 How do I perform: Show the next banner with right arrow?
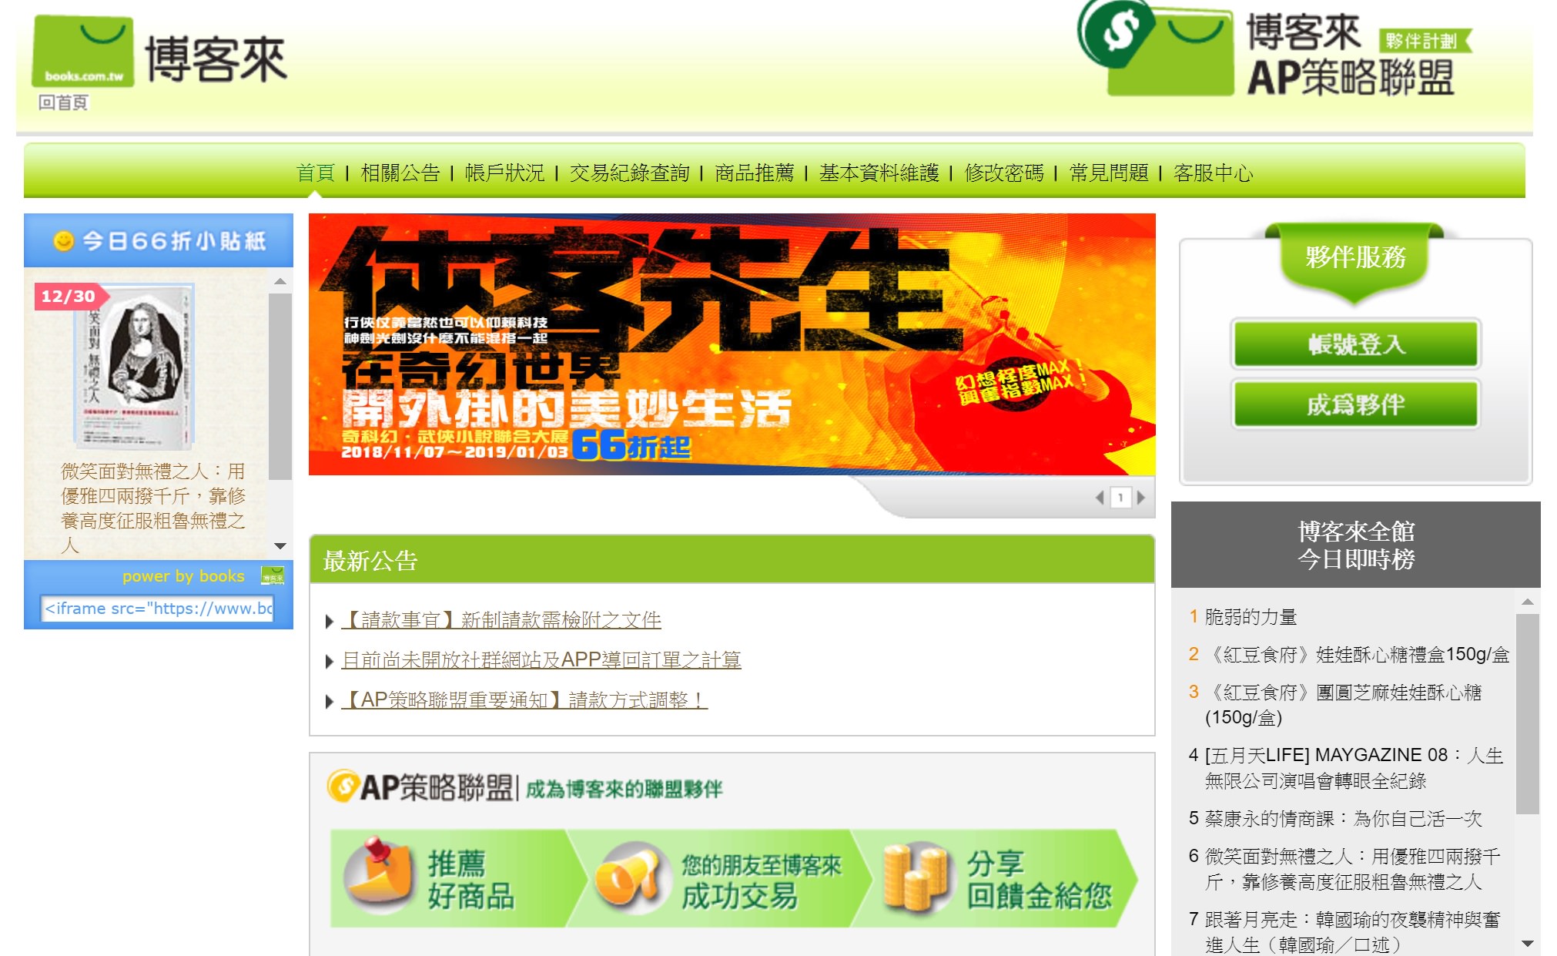[x=1141, y=498]
